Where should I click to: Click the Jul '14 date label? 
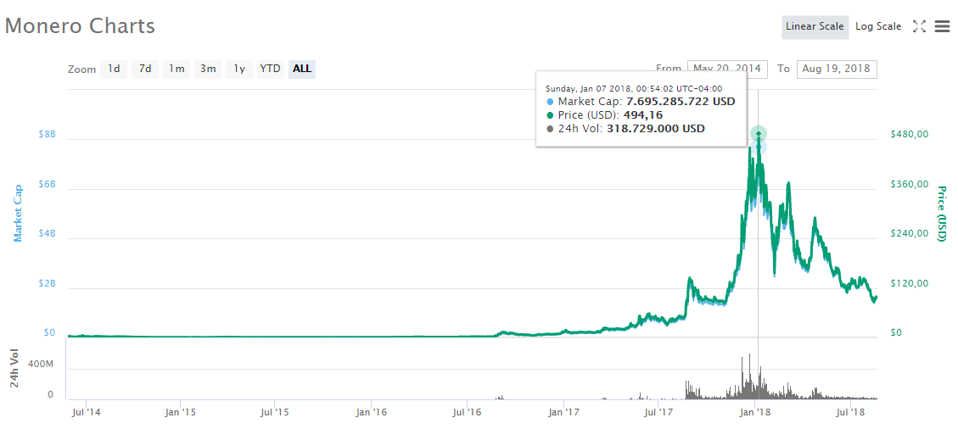(x=86, y=413)
